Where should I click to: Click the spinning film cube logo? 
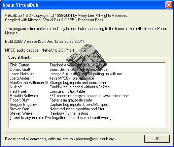click(86, 62)
